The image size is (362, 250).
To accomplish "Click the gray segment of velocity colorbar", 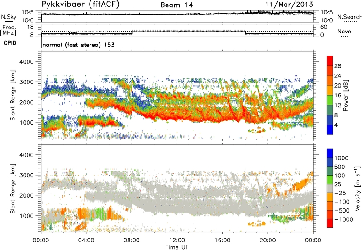I will pyautogui.click(x=330, y=188).
